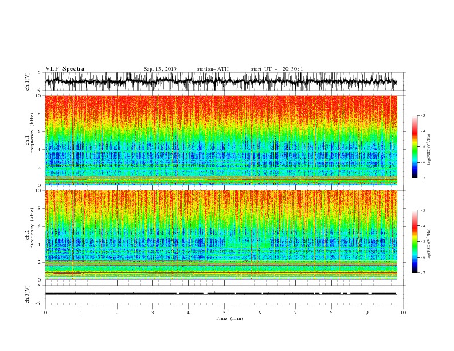Select the "start UT = 20:30:1" text
This screenshot has height=351, width=454.
pos(277,69)
